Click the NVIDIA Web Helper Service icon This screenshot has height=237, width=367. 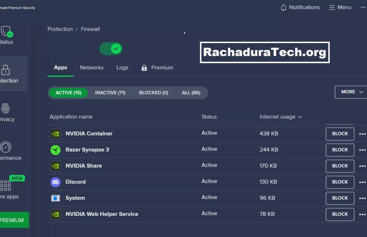tap(55, 214)
